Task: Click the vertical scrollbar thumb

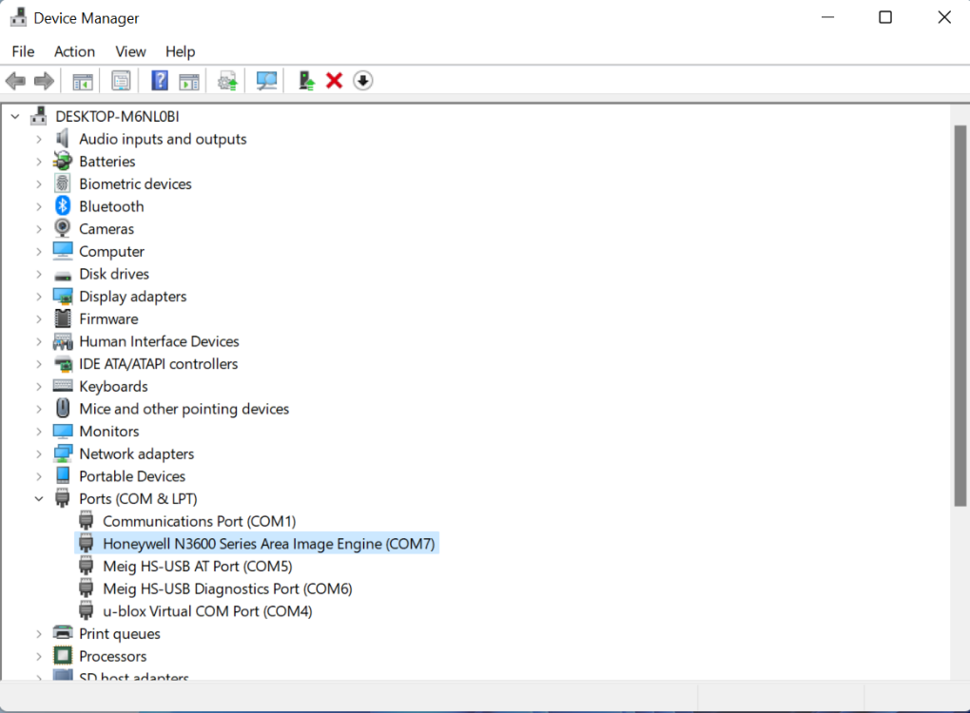Action: 960,314
